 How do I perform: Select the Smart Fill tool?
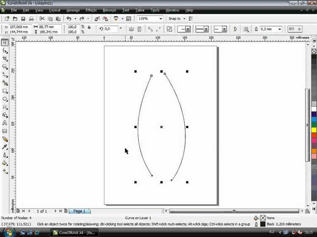pos(5,83)
